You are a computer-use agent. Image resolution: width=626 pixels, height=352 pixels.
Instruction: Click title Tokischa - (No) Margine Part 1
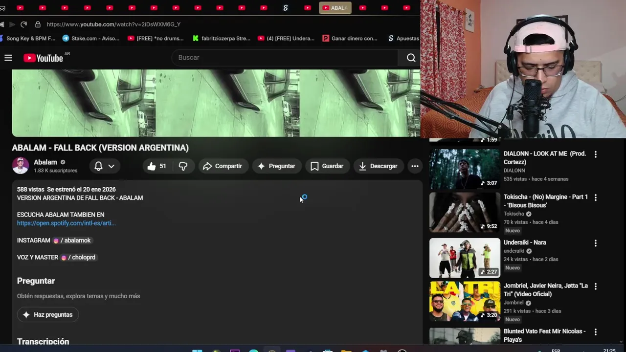[x=546, y=201]
